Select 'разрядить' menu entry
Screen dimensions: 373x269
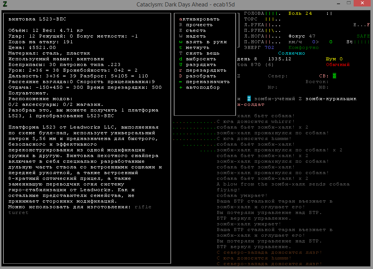coord(198,65)
